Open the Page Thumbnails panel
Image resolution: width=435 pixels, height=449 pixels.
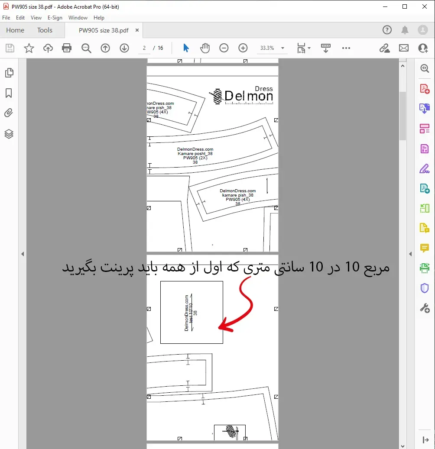9,73
